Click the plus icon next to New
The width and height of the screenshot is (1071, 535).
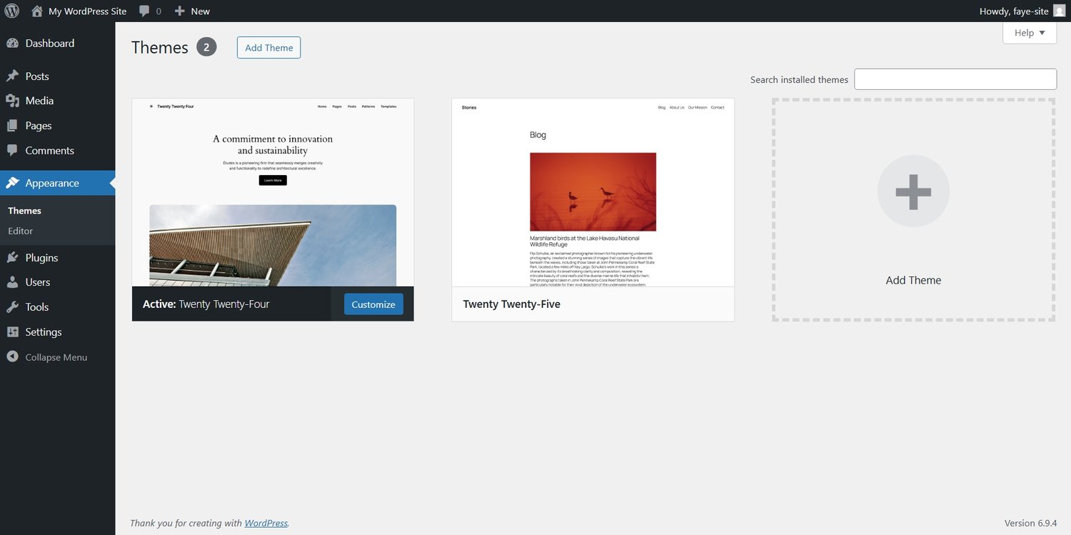click(180, 11)
